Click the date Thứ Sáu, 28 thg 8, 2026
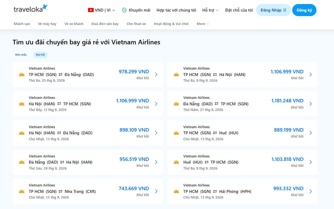Image resolution: width=334 pixels, height=209 pixels. (48, 168)
